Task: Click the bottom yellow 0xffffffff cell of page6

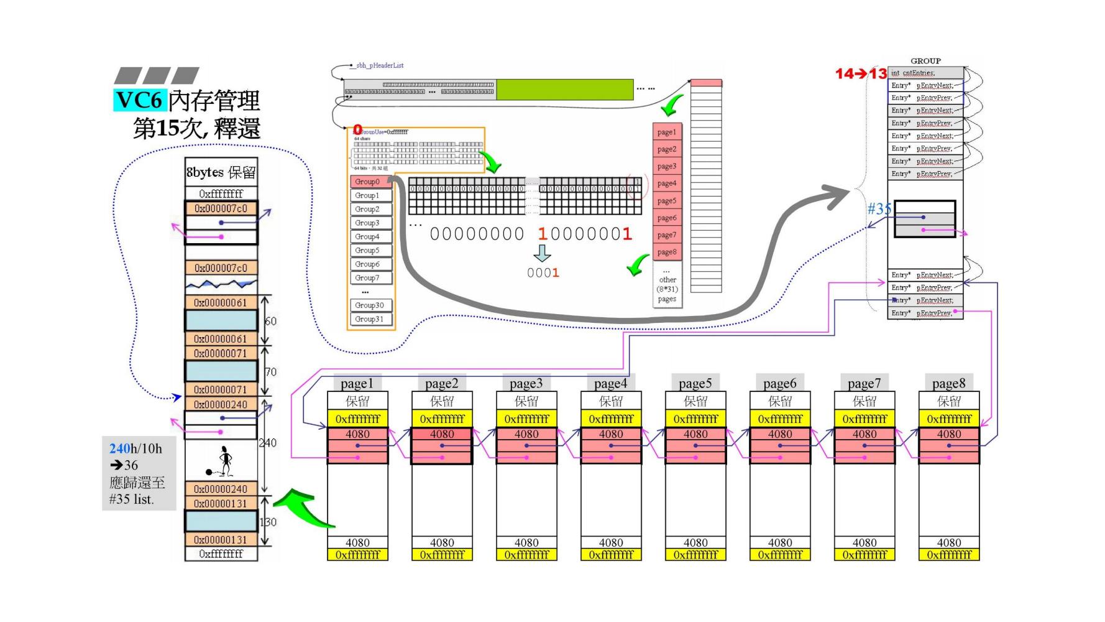Action: pos(780,554)
